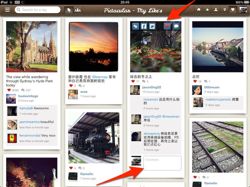Click comment bubble icon beside 71 likes
This screenshot has height=187, width=250.
pyautogui.click(x=144, y=81)
